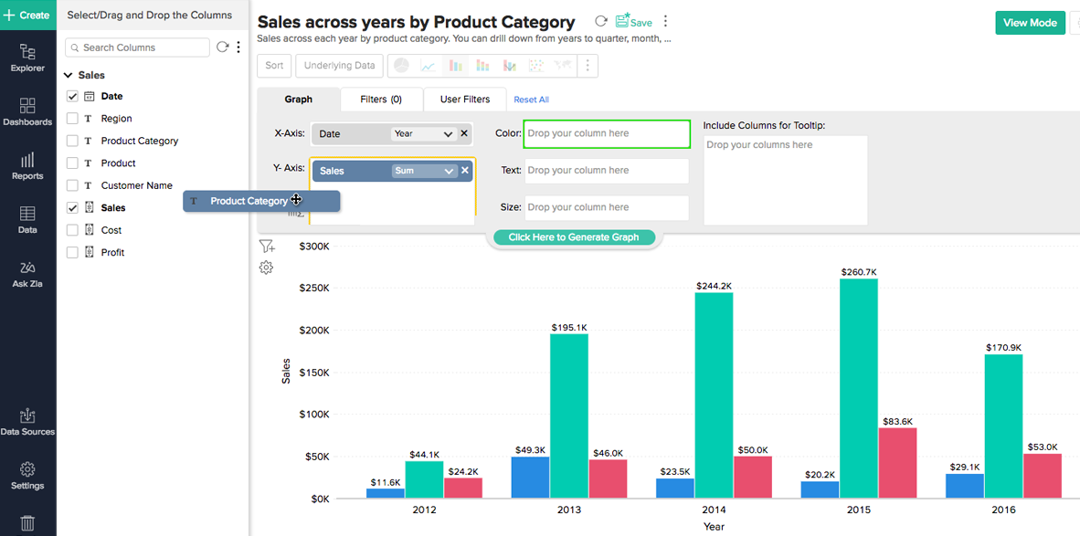The width and height of the screenshot is (1080, 536).
Task: Click the $49.3K blue bar for 2013
Action: (x=530, y=478)
